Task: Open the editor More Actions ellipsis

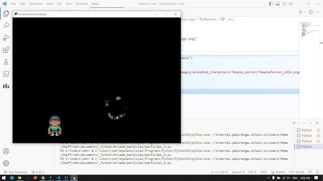Action: point(317,12)
